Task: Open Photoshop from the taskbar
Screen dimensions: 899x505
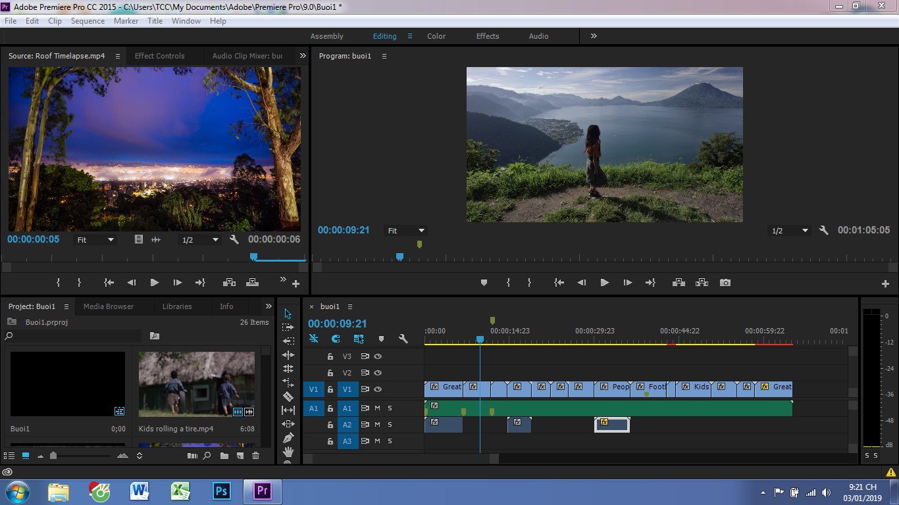Action: (x=221, y=491)
